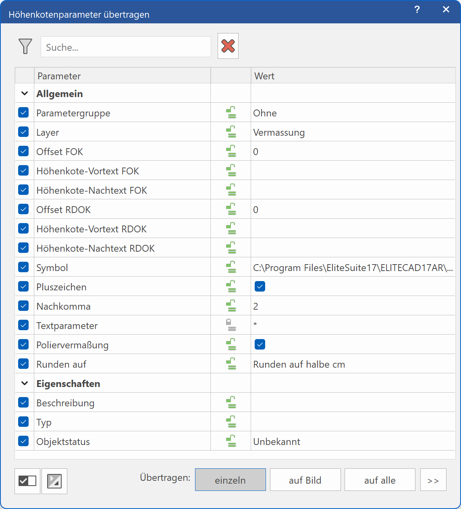
Task: Click the select-all checkbox icon button
Action: [x=27, y=481]
